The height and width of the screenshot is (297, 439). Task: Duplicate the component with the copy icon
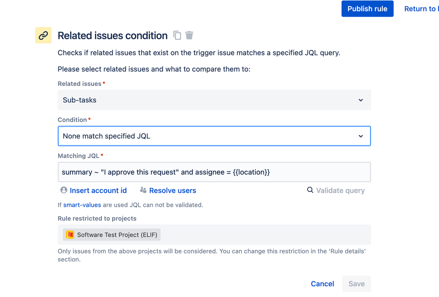tap(177, 35)
